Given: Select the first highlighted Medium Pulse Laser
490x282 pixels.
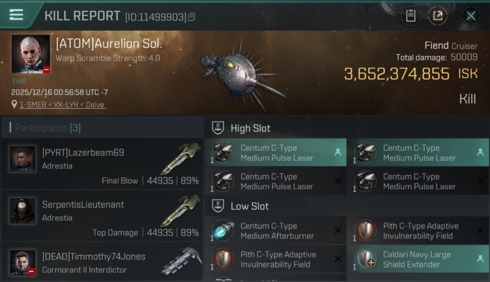Looking at the screenshot, I should [276, 152].
